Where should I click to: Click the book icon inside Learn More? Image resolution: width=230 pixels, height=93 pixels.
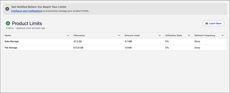click(x=207, y=24)
